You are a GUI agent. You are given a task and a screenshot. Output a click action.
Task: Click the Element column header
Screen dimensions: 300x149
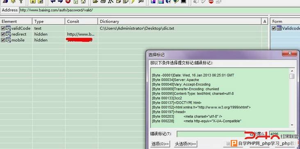[16, 21]
